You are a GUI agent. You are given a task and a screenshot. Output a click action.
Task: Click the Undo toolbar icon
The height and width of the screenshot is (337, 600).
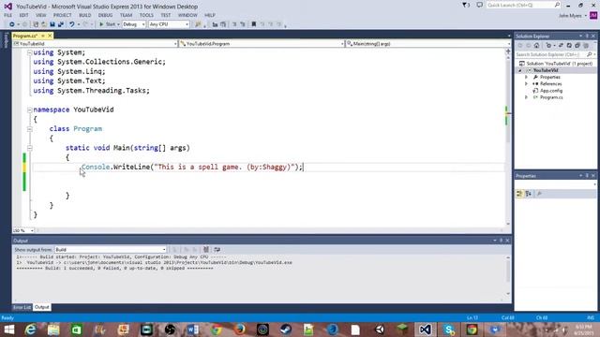pos(71,24)
